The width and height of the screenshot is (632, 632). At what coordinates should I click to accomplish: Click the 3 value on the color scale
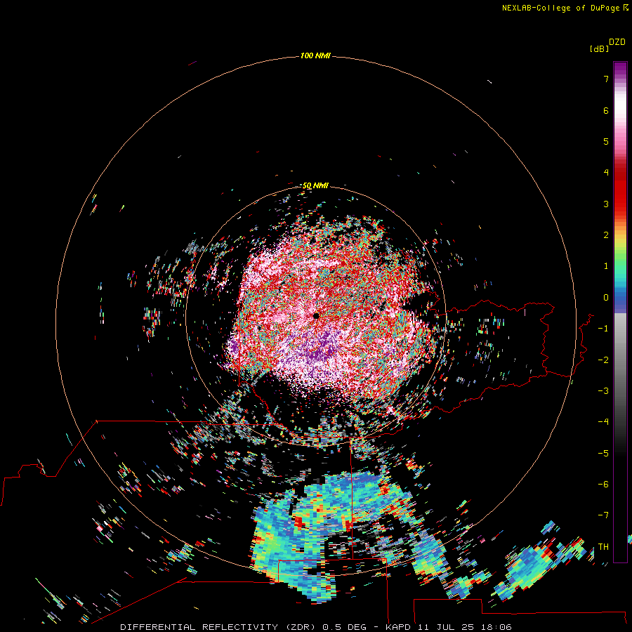pyautogui.click(x=606, y=204)
